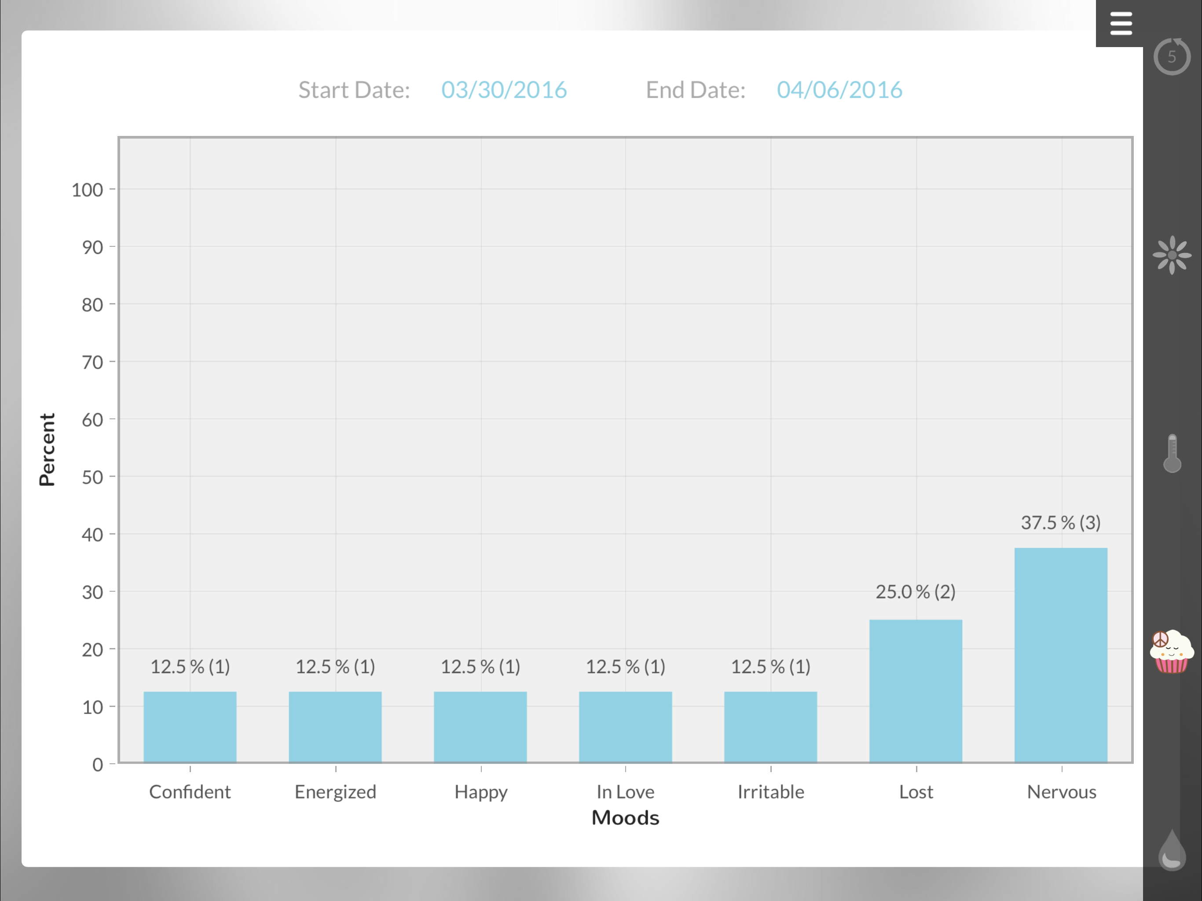Select the Happy bar in chart

[x=480, y=726]
